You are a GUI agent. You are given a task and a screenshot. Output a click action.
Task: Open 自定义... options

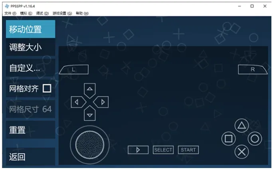(x=30, y=68)
